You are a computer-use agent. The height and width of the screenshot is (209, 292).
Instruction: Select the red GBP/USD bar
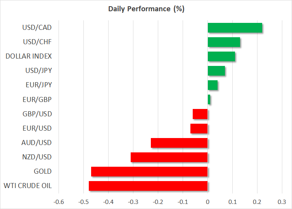pyautogui.click(x=200, y=114)
